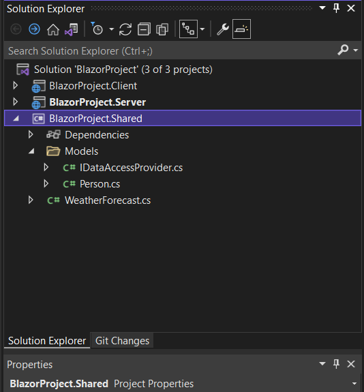Collapse the BlazorProject.Shared project

click(x=16, y=119)
